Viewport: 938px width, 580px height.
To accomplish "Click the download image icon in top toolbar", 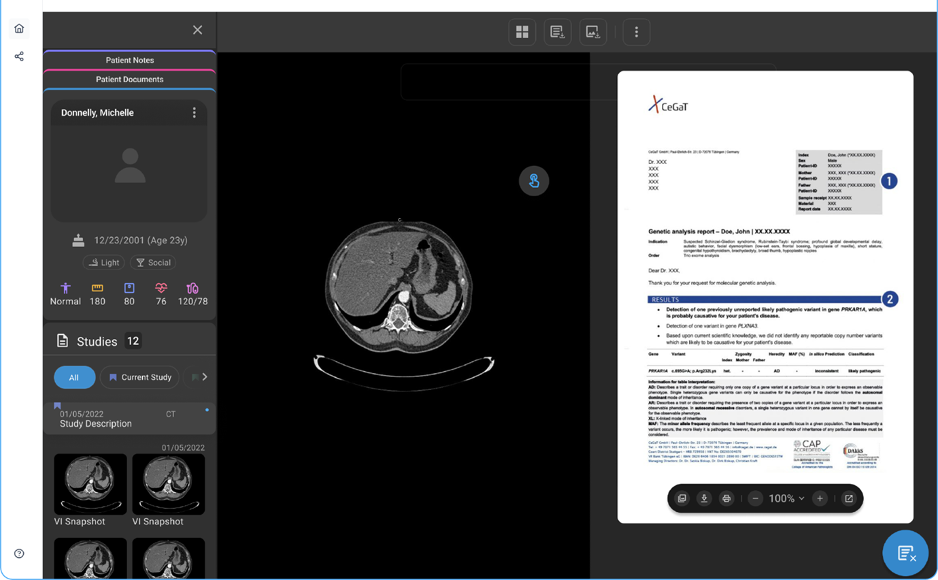I will pyautogui.click(x=592, y=32).
